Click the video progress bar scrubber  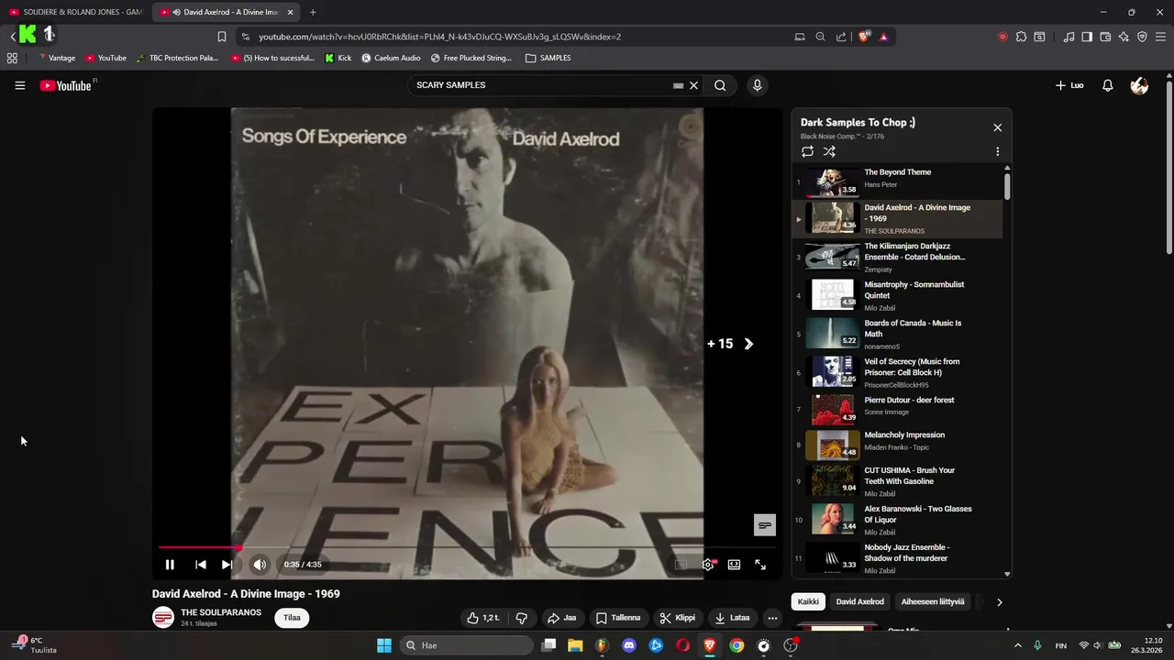point(238,547)
